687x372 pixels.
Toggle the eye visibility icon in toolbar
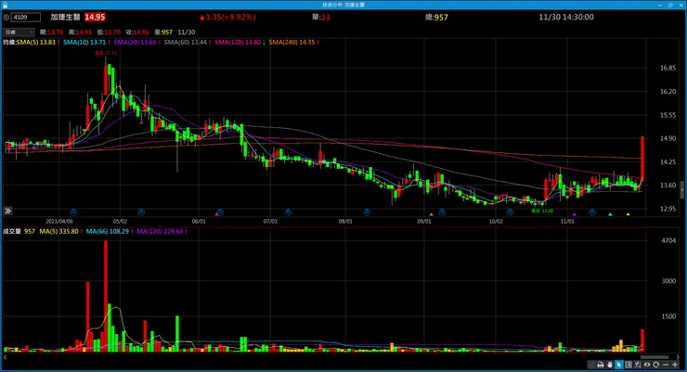coord(647,365)
